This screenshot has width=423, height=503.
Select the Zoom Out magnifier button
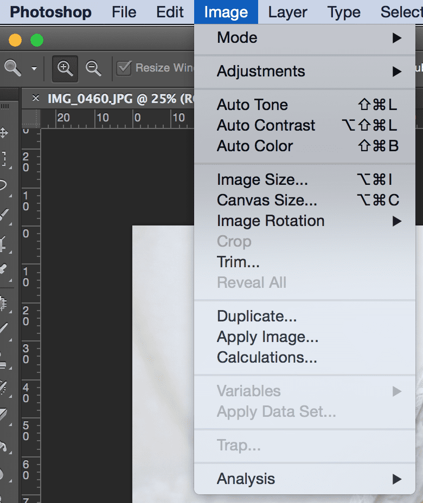pos(93,69)
